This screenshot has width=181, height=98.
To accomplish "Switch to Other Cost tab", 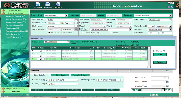I will tap(60, 75).
